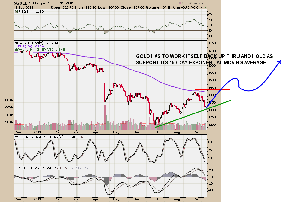Click the 800K volume axis label

click(x=9, y=100)
